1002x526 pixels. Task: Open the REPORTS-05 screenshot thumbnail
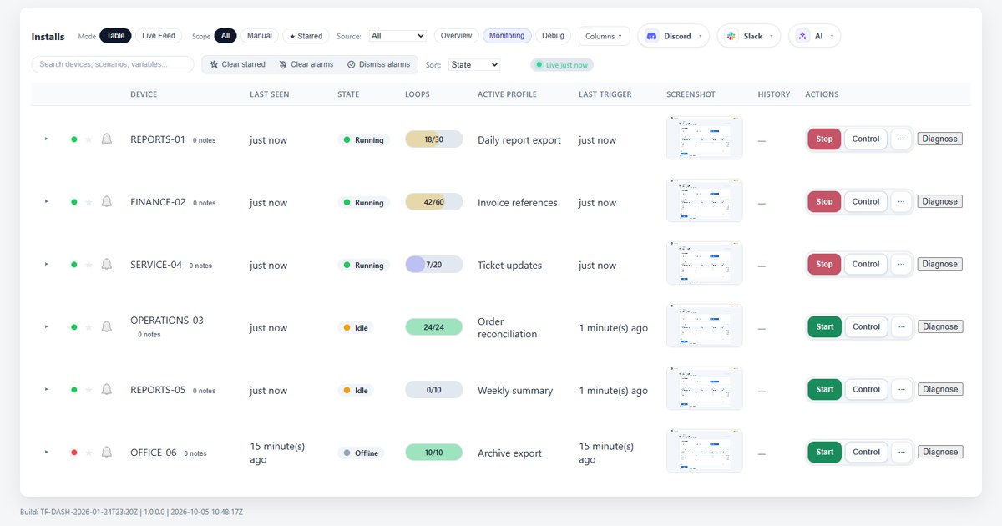704,388
